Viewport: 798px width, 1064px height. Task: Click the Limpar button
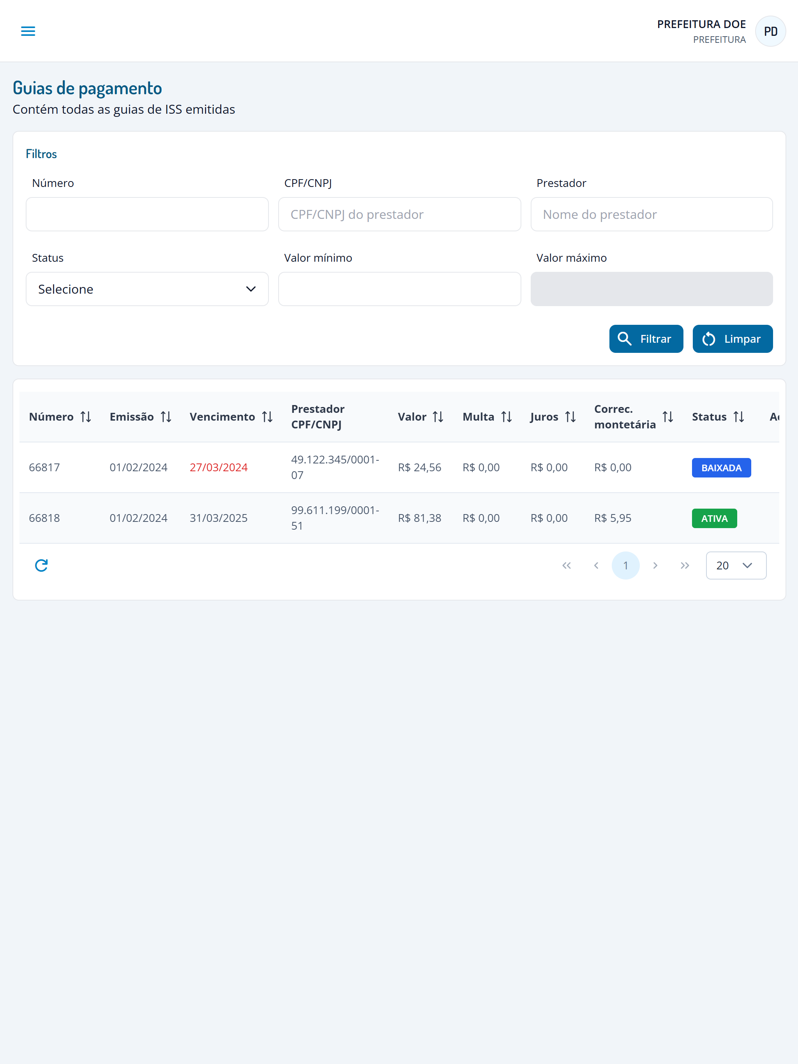click(x=732, y=338)
